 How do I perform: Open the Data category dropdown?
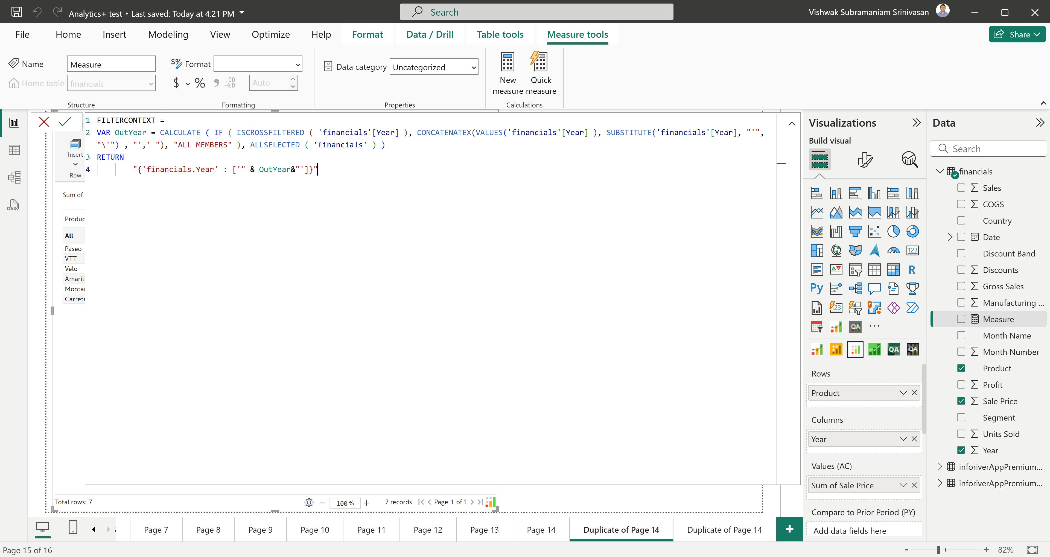(x=434, y=67)
